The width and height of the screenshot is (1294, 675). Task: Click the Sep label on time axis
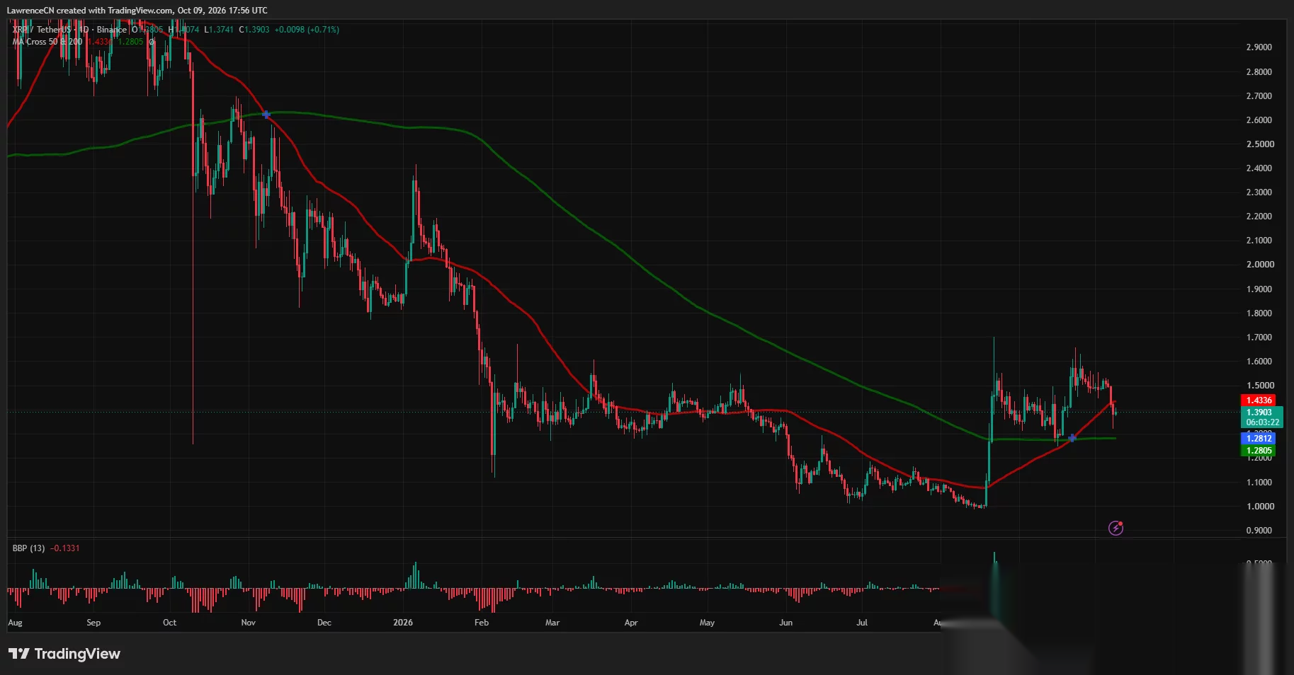point(93,623)
